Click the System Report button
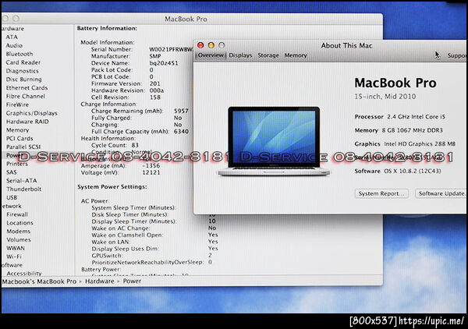 pyautogui.click(x=381, y=193)
